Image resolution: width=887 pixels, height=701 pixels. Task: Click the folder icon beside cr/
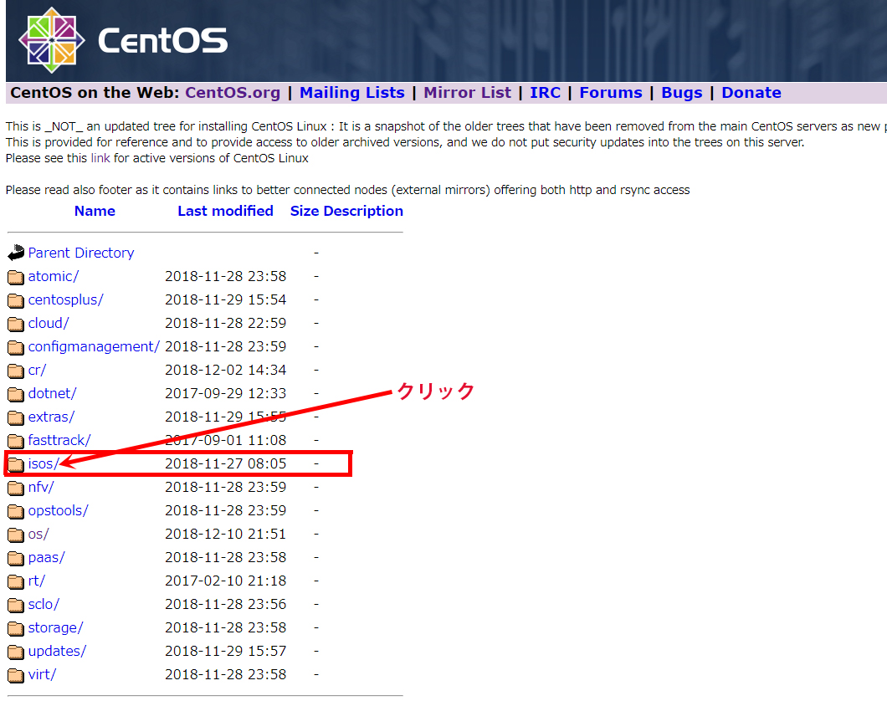(16, 371)
